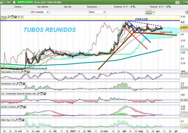This screenshot has height=133, width=188.
Task: Click the Órdenes settings gear icon
Action: [134, 7]
